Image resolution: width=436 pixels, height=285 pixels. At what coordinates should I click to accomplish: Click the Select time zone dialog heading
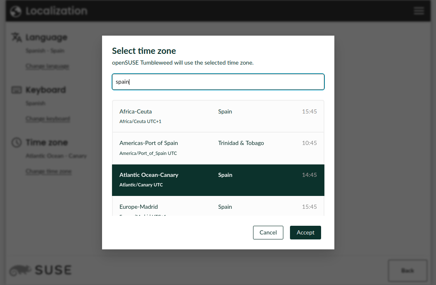pyautogui.click(x=144, y=51)
